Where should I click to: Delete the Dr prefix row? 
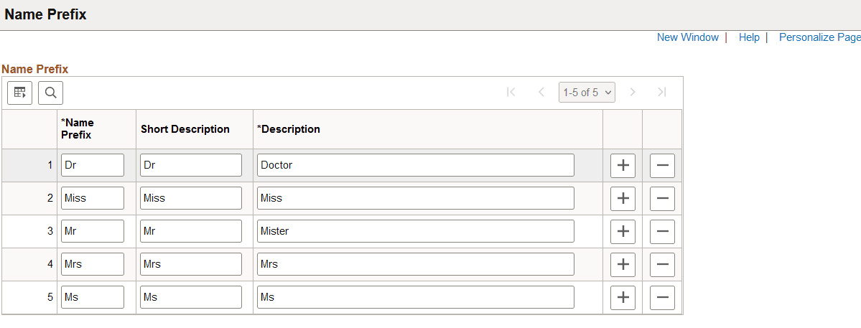(x=662, y=165)
